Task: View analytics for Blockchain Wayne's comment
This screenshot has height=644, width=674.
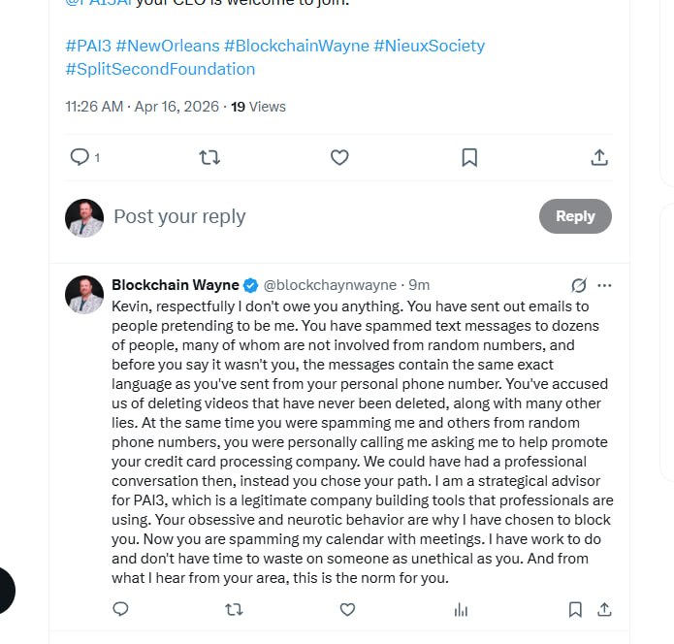Action: tap(461, 609)
